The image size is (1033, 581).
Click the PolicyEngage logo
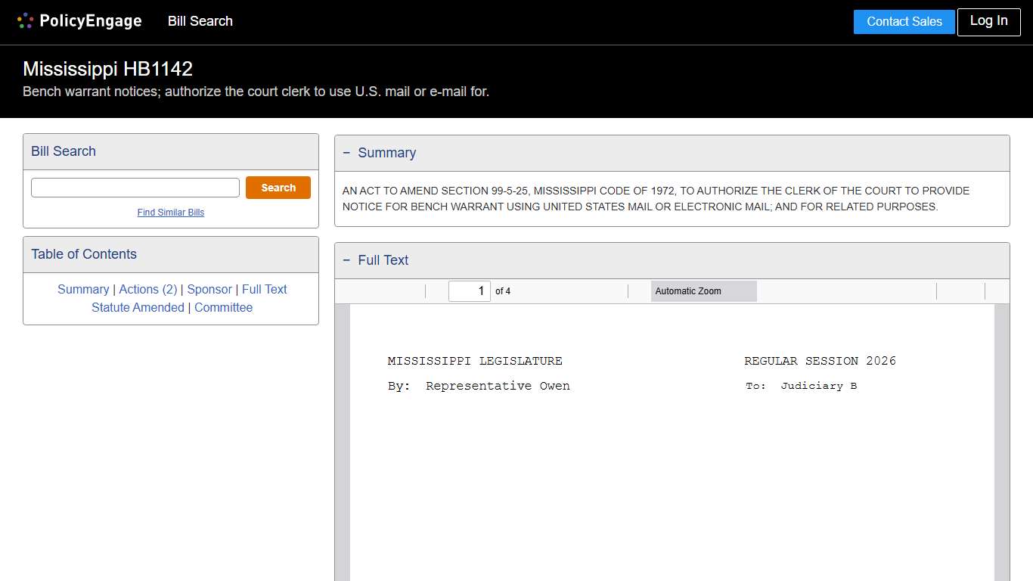[79, 21]
